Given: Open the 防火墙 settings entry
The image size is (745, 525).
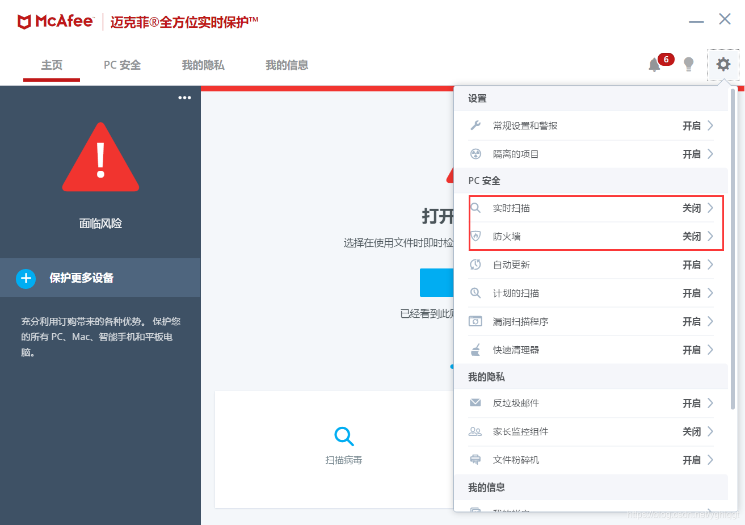Looking at the screenshot, I should [x=591, y=236].
